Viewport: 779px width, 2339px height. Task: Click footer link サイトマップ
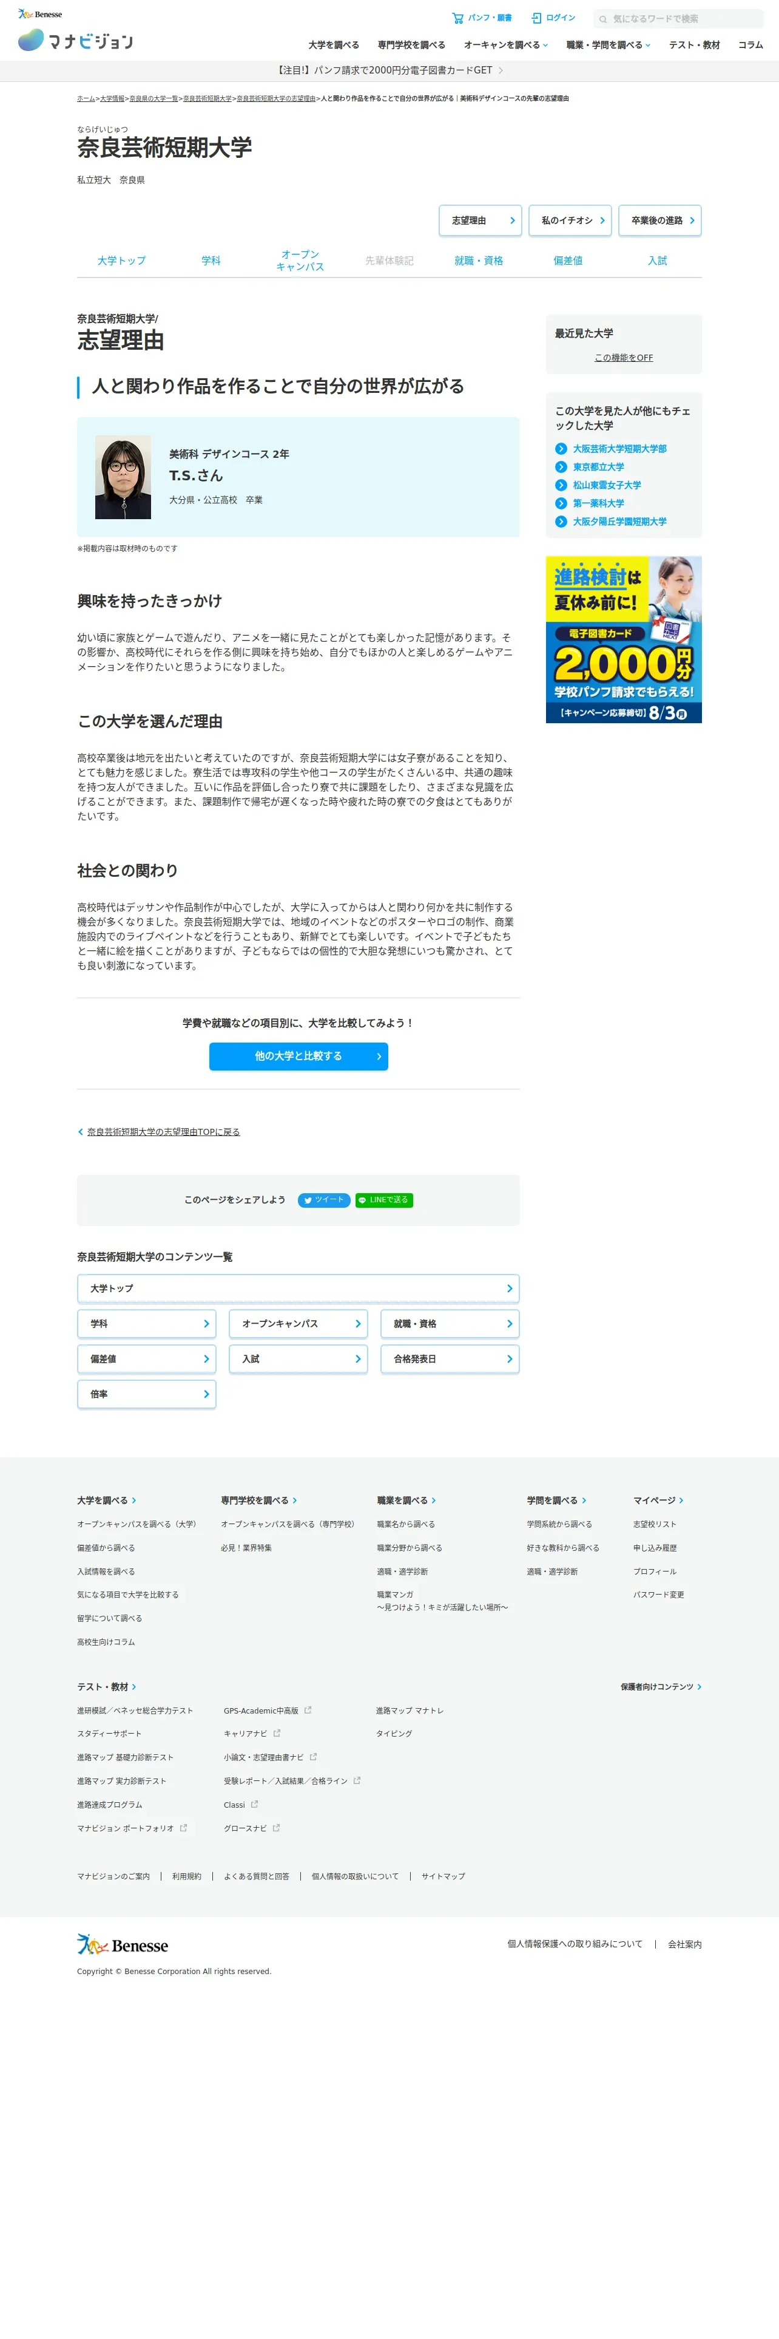[443, 1876]
